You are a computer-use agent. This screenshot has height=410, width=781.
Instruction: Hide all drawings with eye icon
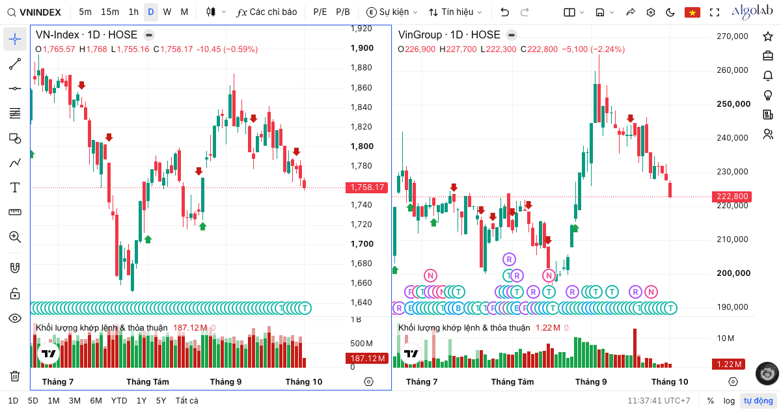point(15,318)
